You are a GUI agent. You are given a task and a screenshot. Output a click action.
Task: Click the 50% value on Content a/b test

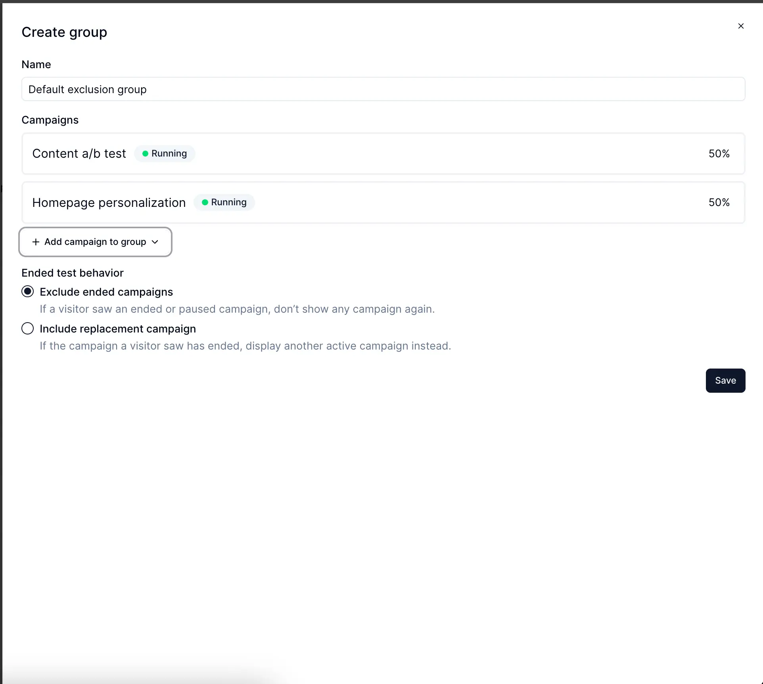pos(719,153)
